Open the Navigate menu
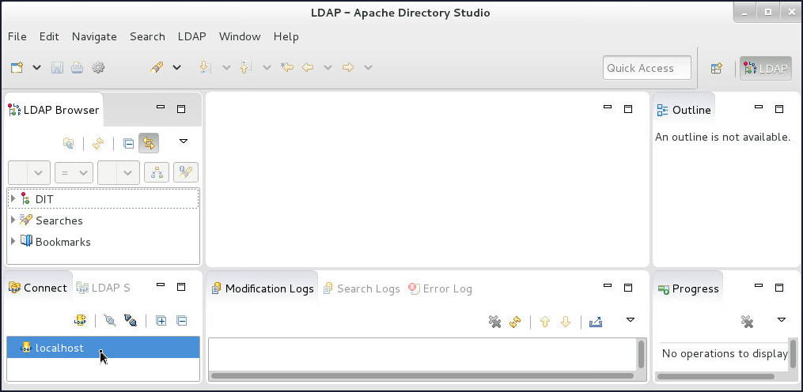Image resolution: width=803 pixels, height=392 pixels. [94, 37]
